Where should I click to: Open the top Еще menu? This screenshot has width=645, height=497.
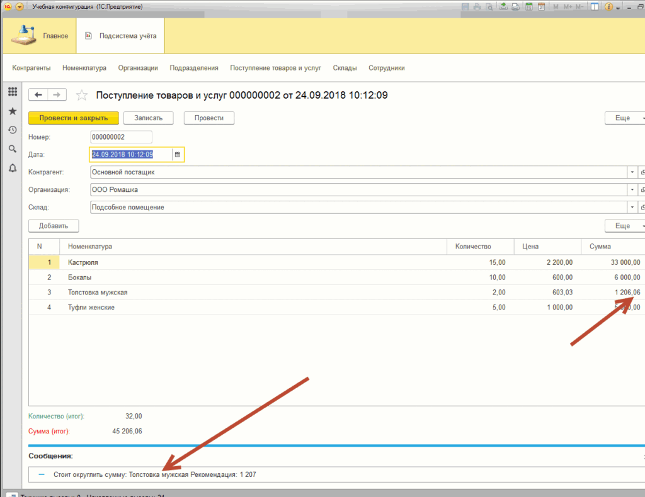pos(625,118)
